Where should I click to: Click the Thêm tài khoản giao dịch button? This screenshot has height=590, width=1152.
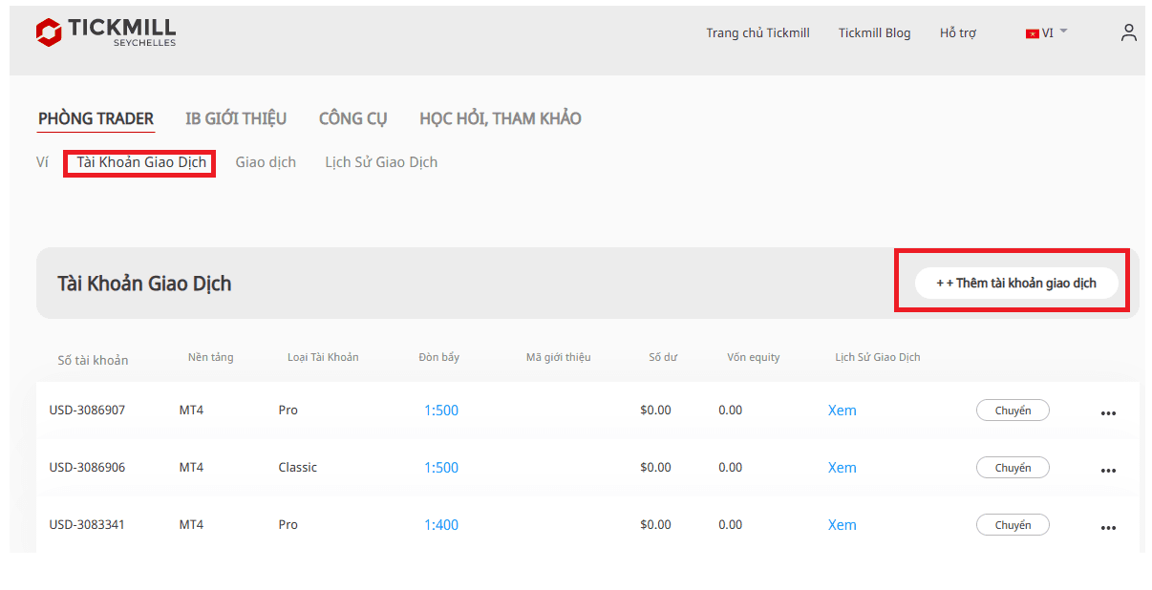tap(1016, 283)
